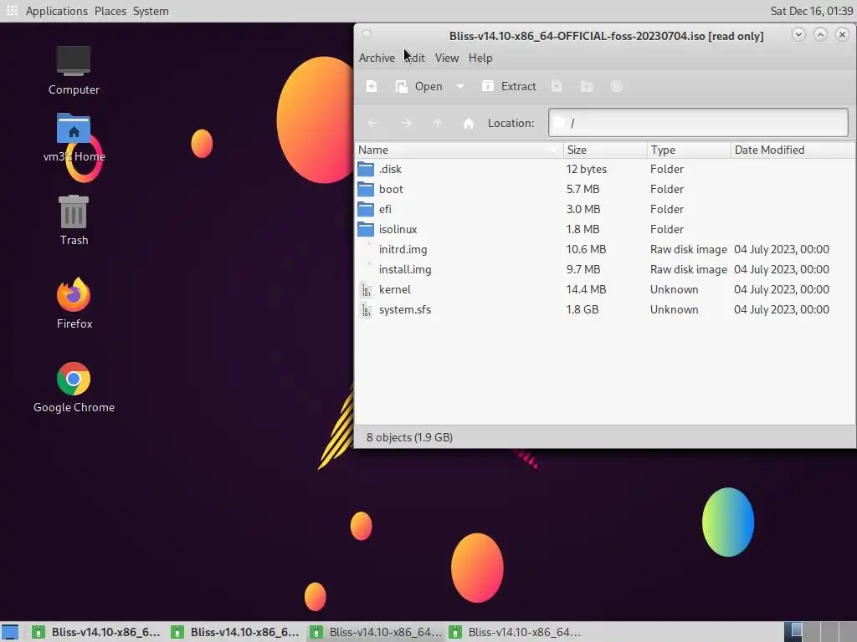Select the install.img file name
Viewport: 857px width, 642px height.
coord(405,270)
